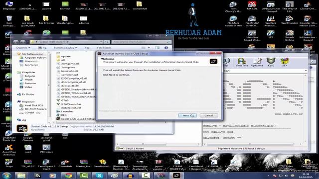The width and height of the screenshot is (319, 179).
Task: Click the Grand Theft Auto V address bar
Action: tap(66, 42)
